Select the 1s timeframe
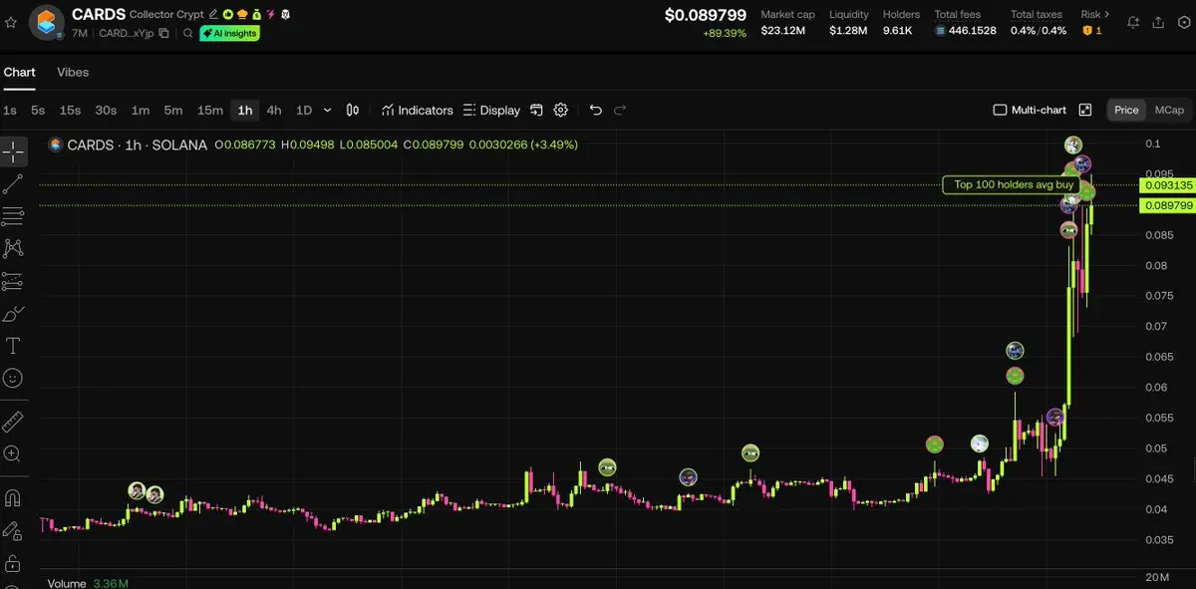 coord(10,110)
